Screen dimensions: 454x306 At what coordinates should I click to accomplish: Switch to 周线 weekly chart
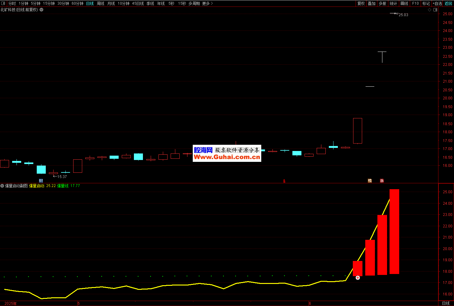click(101, 3)
